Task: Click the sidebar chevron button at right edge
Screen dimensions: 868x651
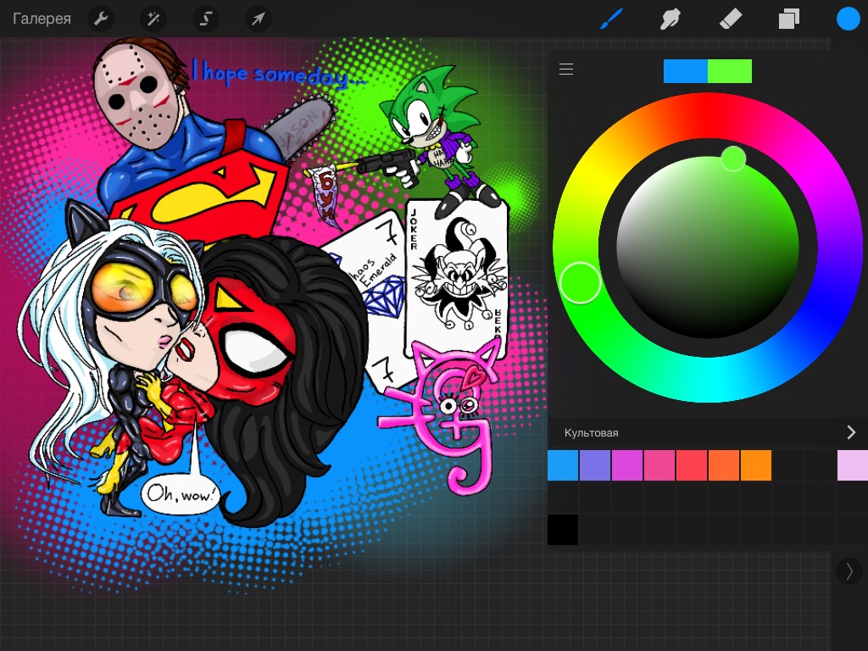Action: coord(849,570)
